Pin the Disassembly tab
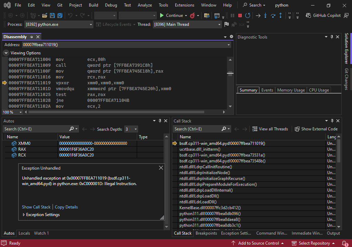The image size is (352, 247). click(31, 37)
